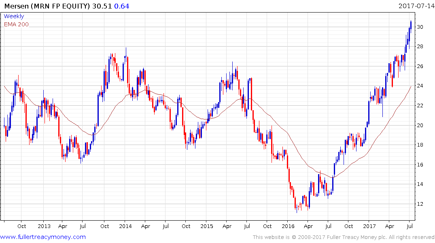Image resolution: width=435 pixels, height=243 pixels.
Task: Click the 22 price axis label
Action: point(420,106)
